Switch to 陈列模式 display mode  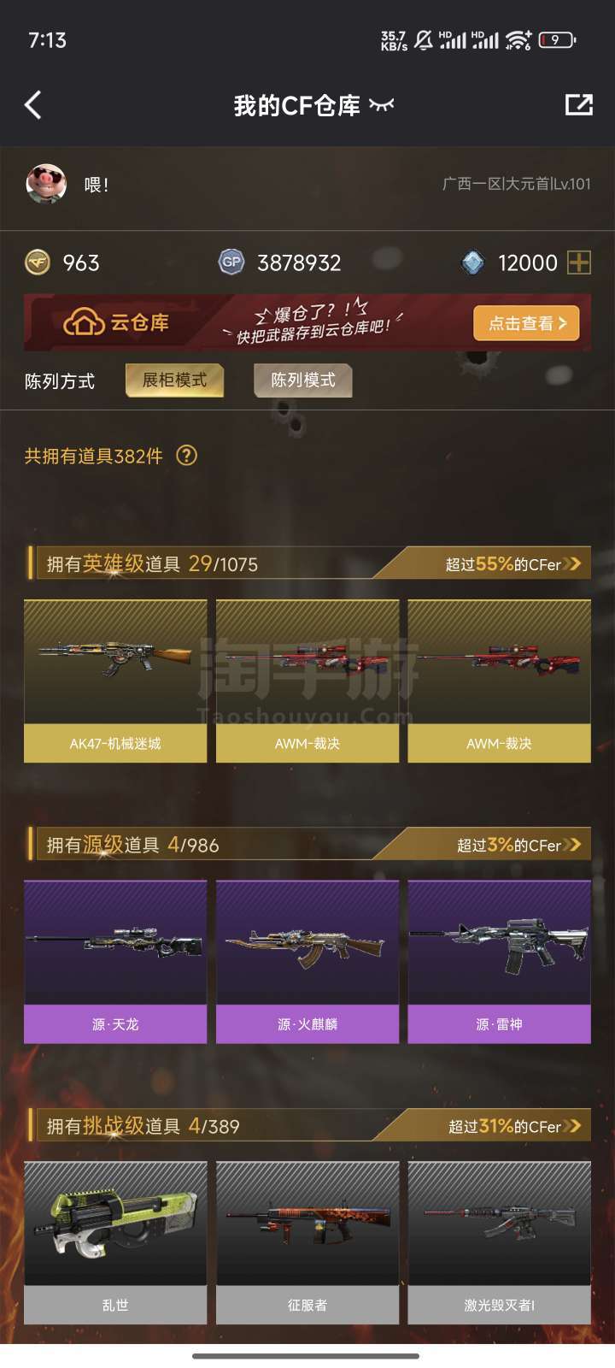pyautogui.click(x=303, y=380)
